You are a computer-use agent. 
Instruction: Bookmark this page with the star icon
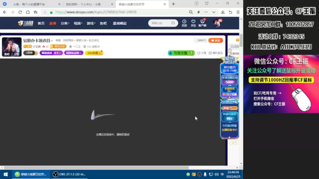pyautogui.click(x=35, y=12)
